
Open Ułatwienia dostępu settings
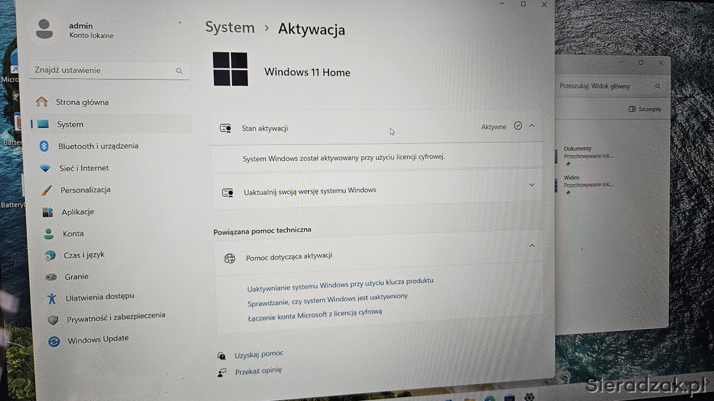(99, 297)
